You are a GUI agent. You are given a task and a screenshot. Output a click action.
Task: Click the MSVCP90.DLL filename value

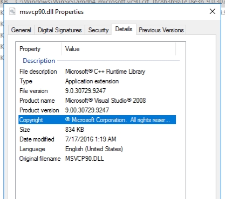85,159
